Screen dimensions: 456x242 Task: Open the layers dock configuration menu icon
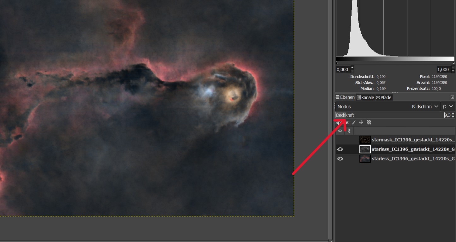point(452,97)
